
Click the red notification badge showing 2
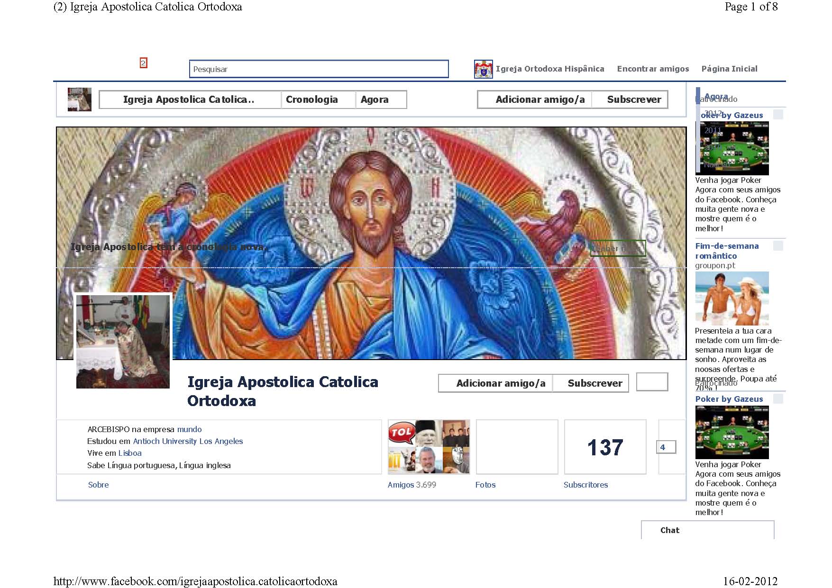(143, 63)
